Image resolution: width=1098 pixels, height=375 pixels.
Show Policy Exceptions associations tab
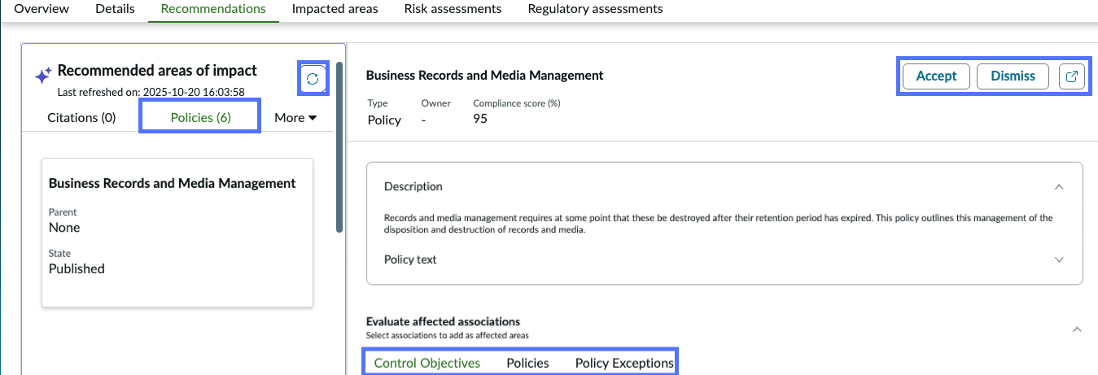pos(624,363)
